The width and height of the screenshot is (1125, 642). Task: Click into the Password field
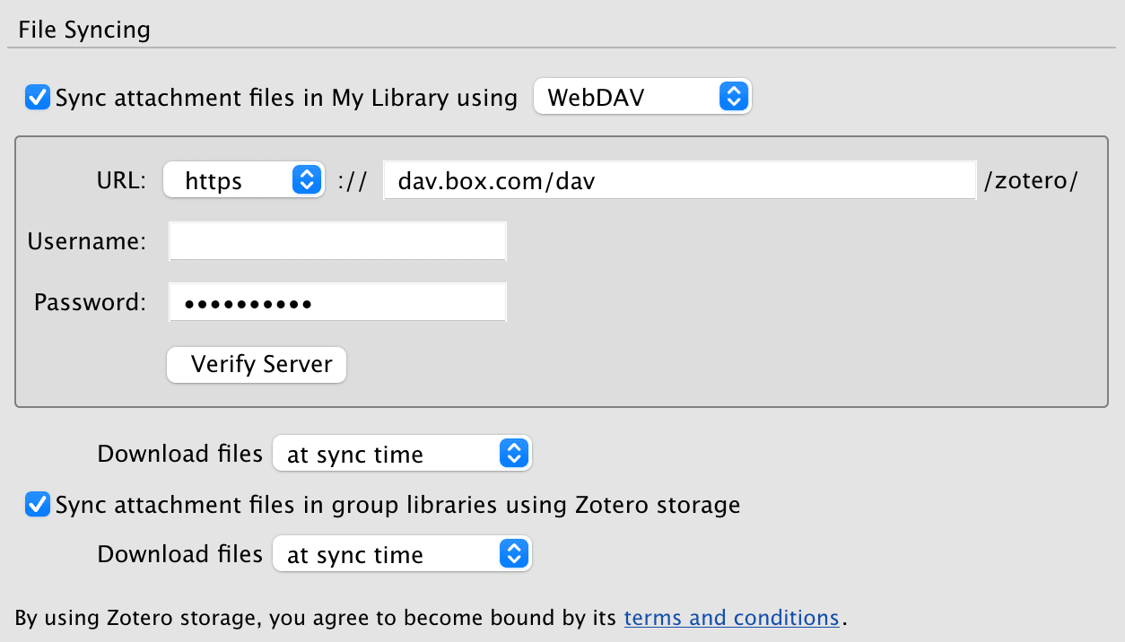[337, 303]
